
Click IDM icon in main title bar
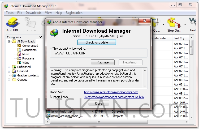[6, 6]
